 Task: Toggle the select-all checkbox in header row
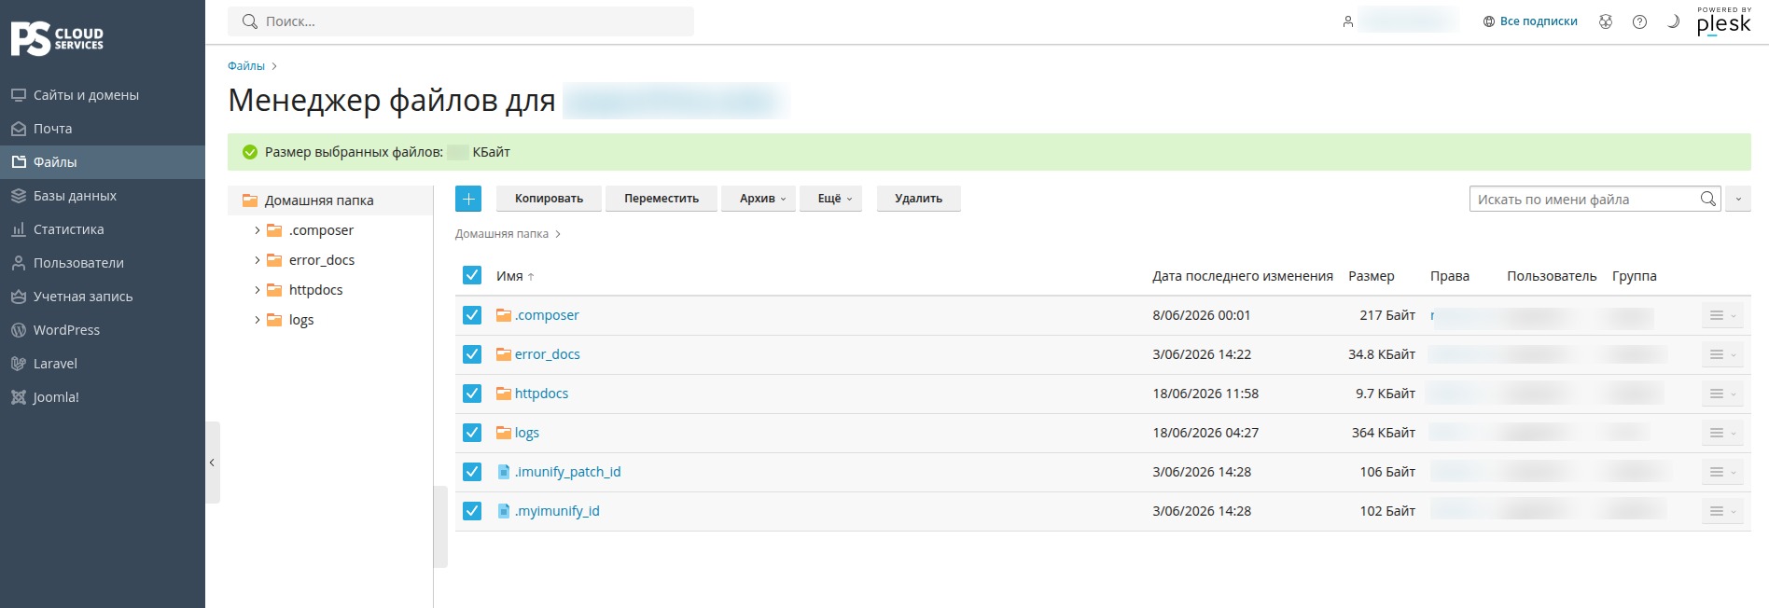coord(472,275)
